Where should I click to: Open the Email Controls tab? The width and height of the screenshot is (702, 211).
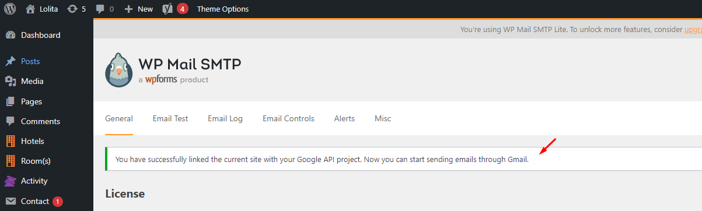[x=288, y=118]
